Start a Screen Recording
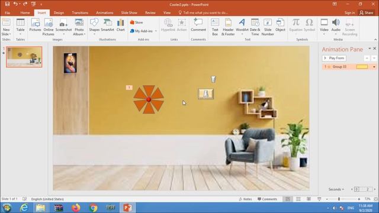Viewport: 379px width, 213px height. 349,27
